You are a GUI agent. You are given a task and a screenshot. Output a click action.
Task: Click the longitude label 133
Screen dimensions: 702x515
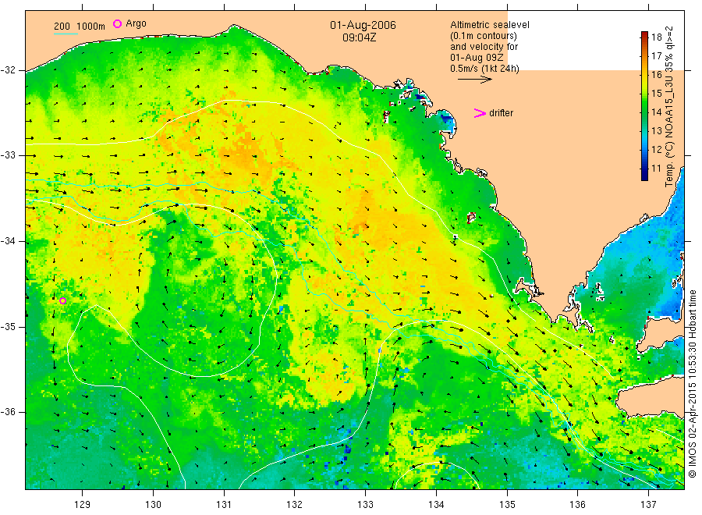(365, 505)
